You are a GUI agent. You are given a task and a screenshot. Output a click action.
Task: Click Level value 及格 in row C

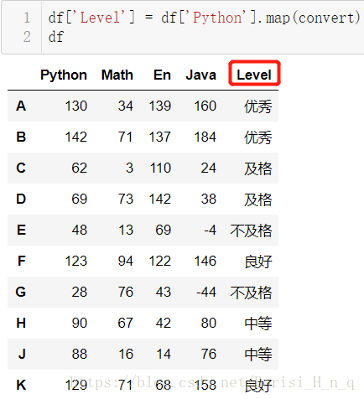(257, 168)
